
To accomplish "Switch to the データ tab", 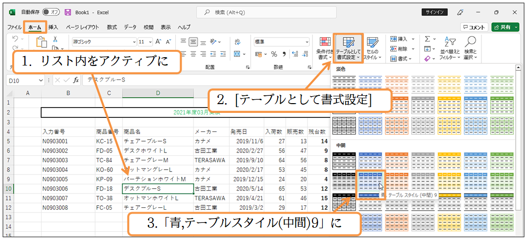I will click(x=130, y=27).
